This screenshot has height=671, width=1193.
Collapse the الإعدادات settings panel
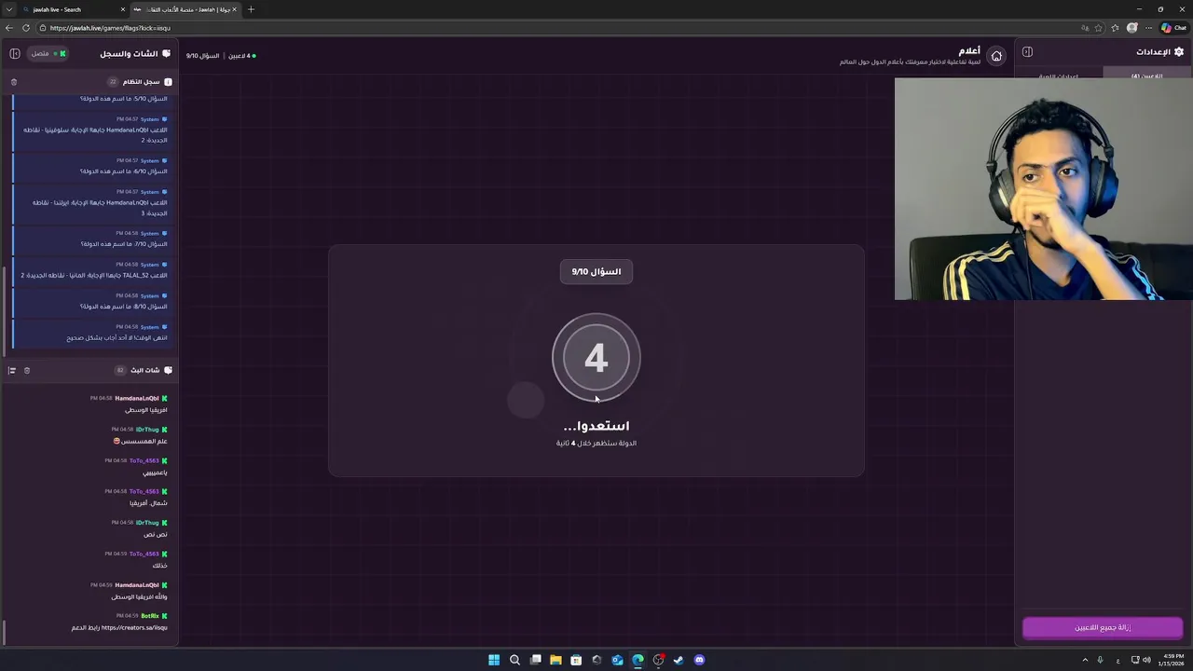click(1027, 52)
